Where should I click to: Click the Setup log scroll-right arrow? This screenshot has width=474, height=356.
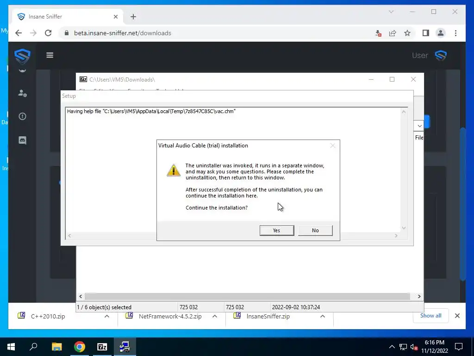coord(396,235)
